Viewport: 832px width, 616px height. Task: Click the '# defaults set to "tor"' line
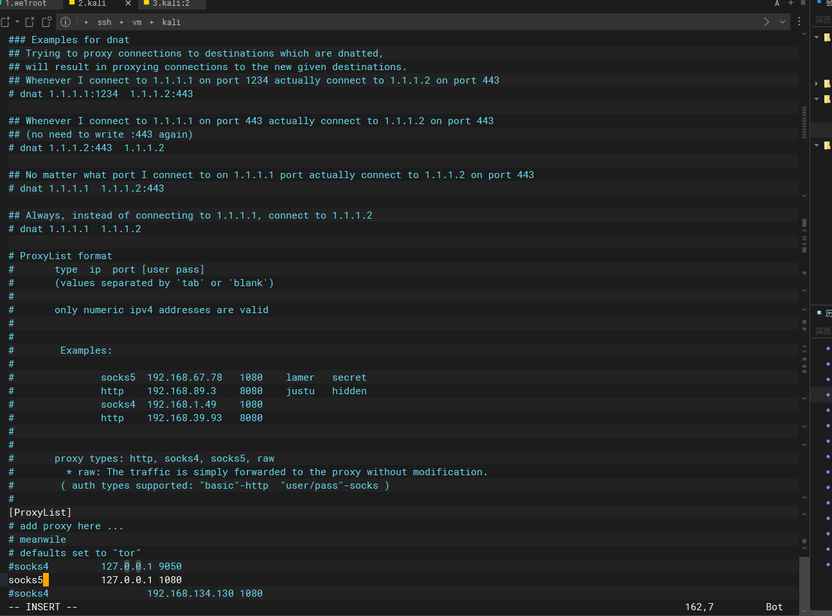pos(75,553)
